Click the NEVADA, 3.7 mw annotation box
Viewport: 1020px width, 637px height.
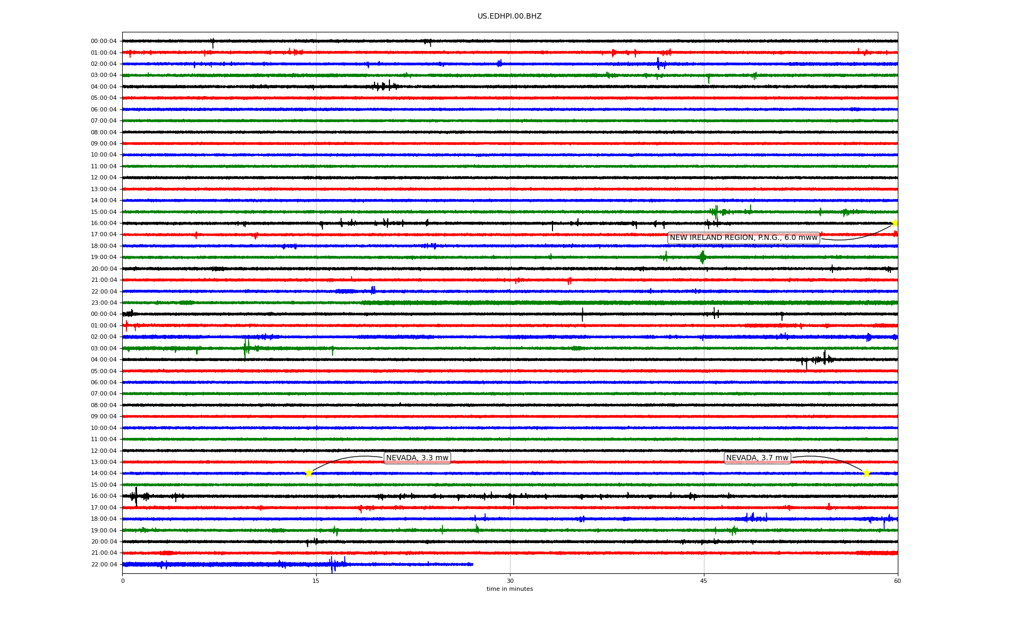click(757, 458)
